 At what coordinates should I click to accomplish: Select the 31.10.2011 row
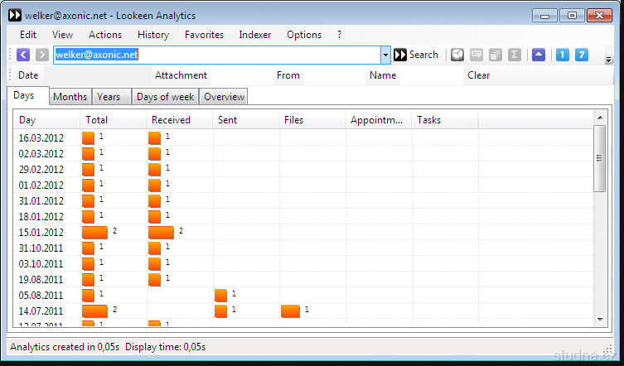(303, 248)
